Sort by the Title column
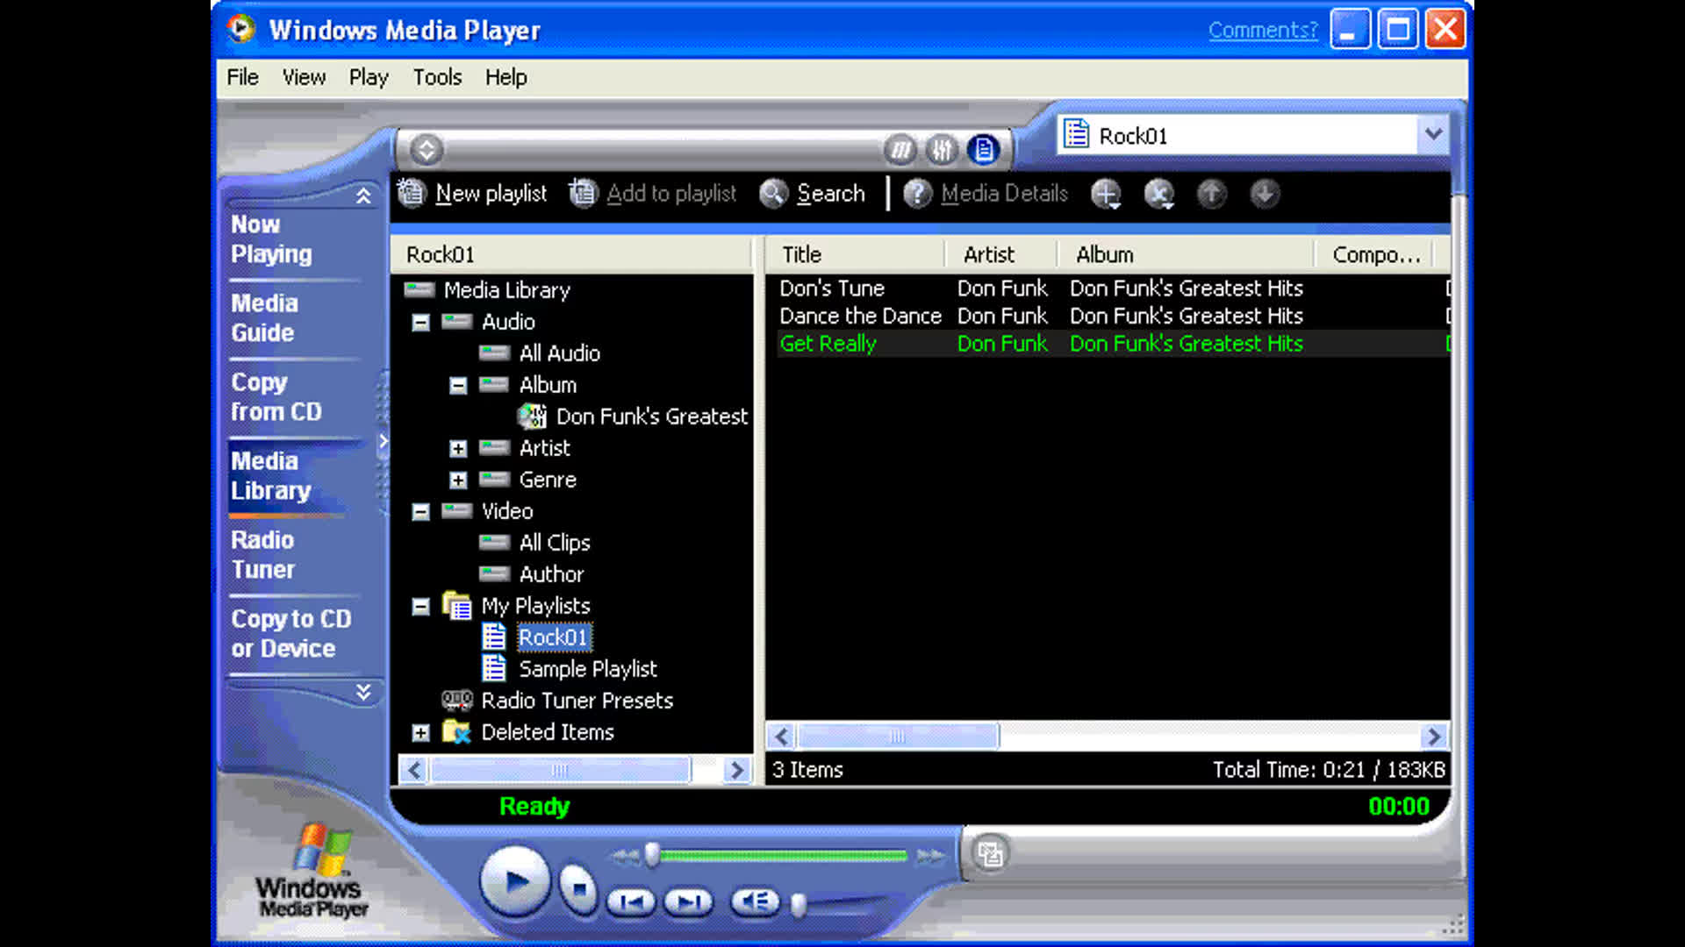Viewport: 1685px width, 947px height. pyautogui.click(x=856, y=254)
